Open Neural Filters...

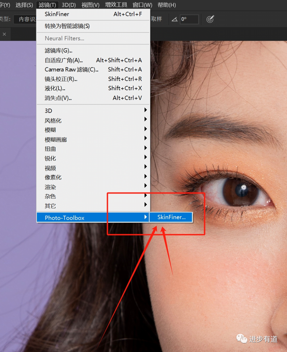coord(93,38)
